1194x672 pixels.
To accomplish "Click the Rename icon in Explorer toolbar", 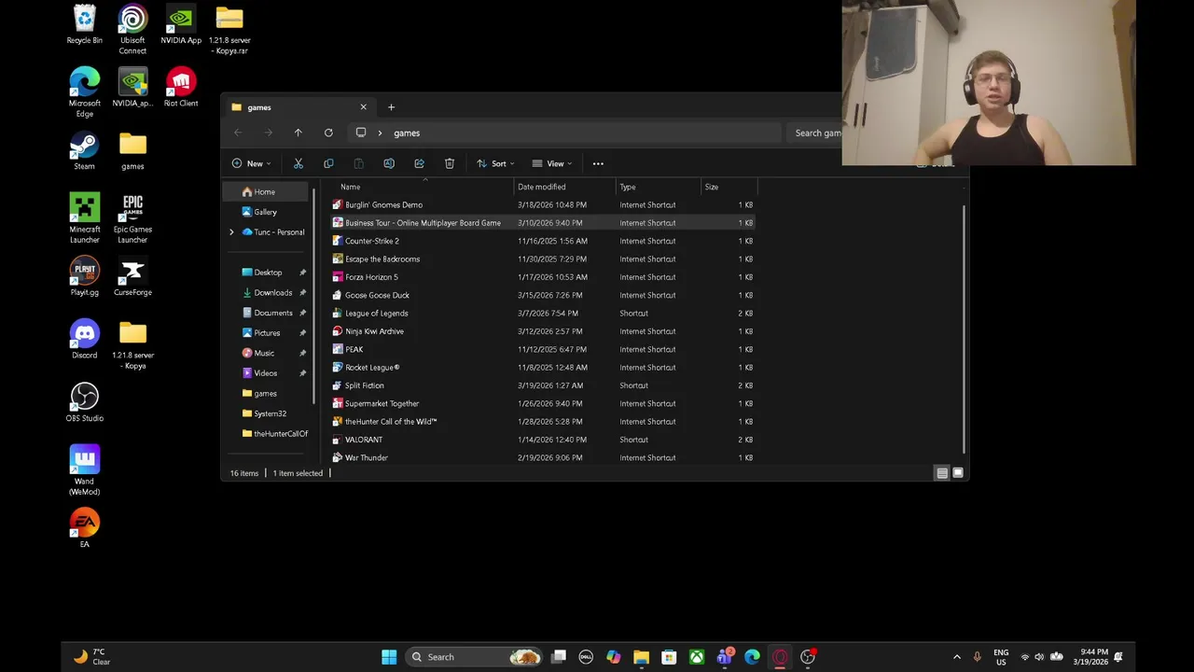I will pos(389,163).
